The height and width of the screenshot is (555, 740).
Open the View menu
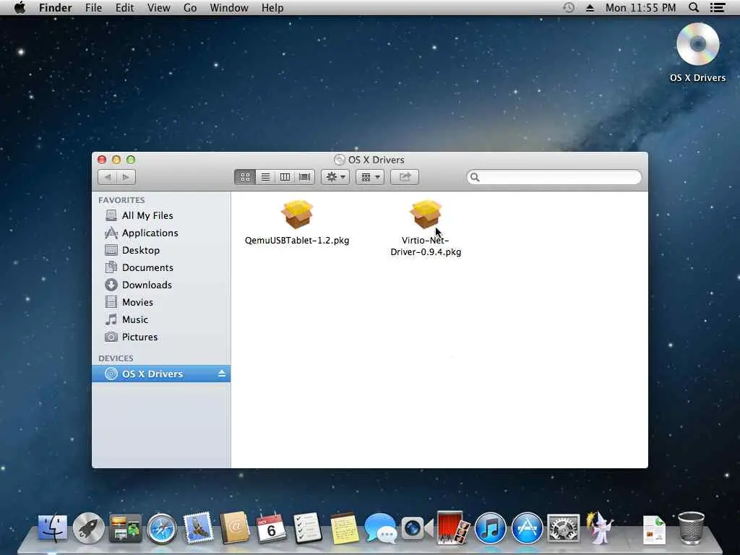(x=158, y=7)
